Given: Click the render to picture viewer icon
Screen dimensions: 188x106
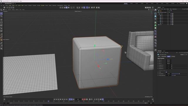Looking at the screenshot, I should tap(148, 8).
